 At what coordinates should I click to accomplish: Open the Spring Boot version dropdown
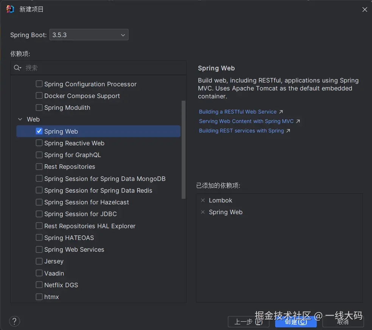coord(89,35)
